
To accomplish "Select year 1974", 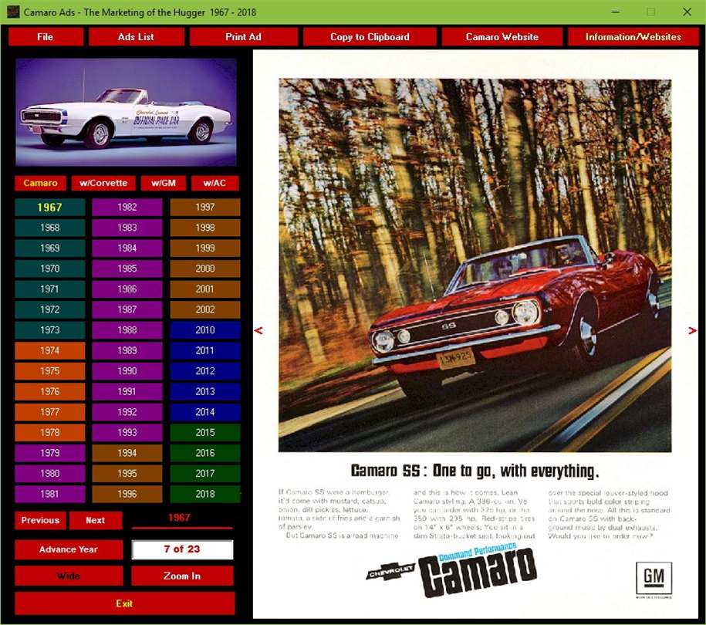I will (x=50, y=351).
